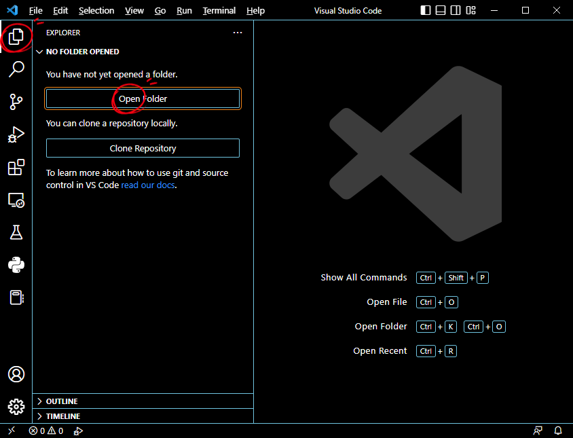Click the EXPLORER panel title
The height and width of the screenshot is (438, 573).
coord(63,33)
